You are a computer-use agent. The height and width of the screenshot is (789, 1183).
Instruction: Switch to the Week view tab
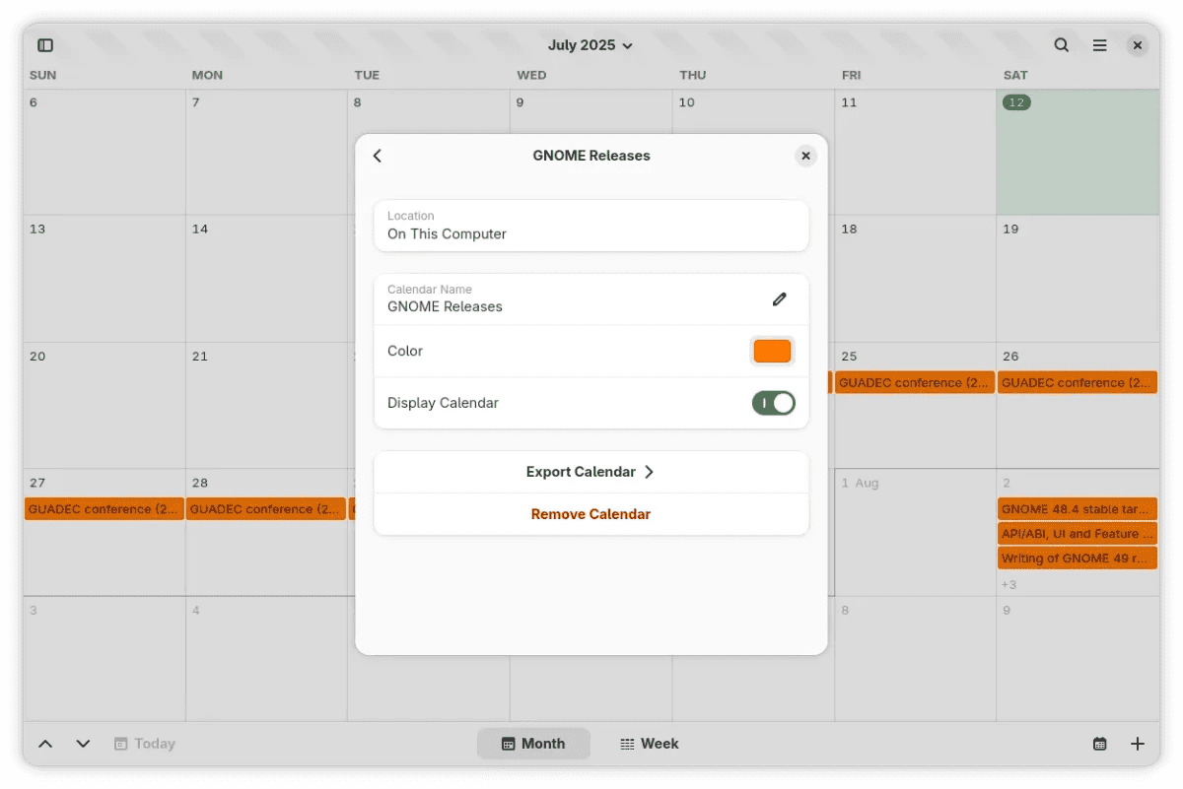pyautogui.click(x=649, y=744)
